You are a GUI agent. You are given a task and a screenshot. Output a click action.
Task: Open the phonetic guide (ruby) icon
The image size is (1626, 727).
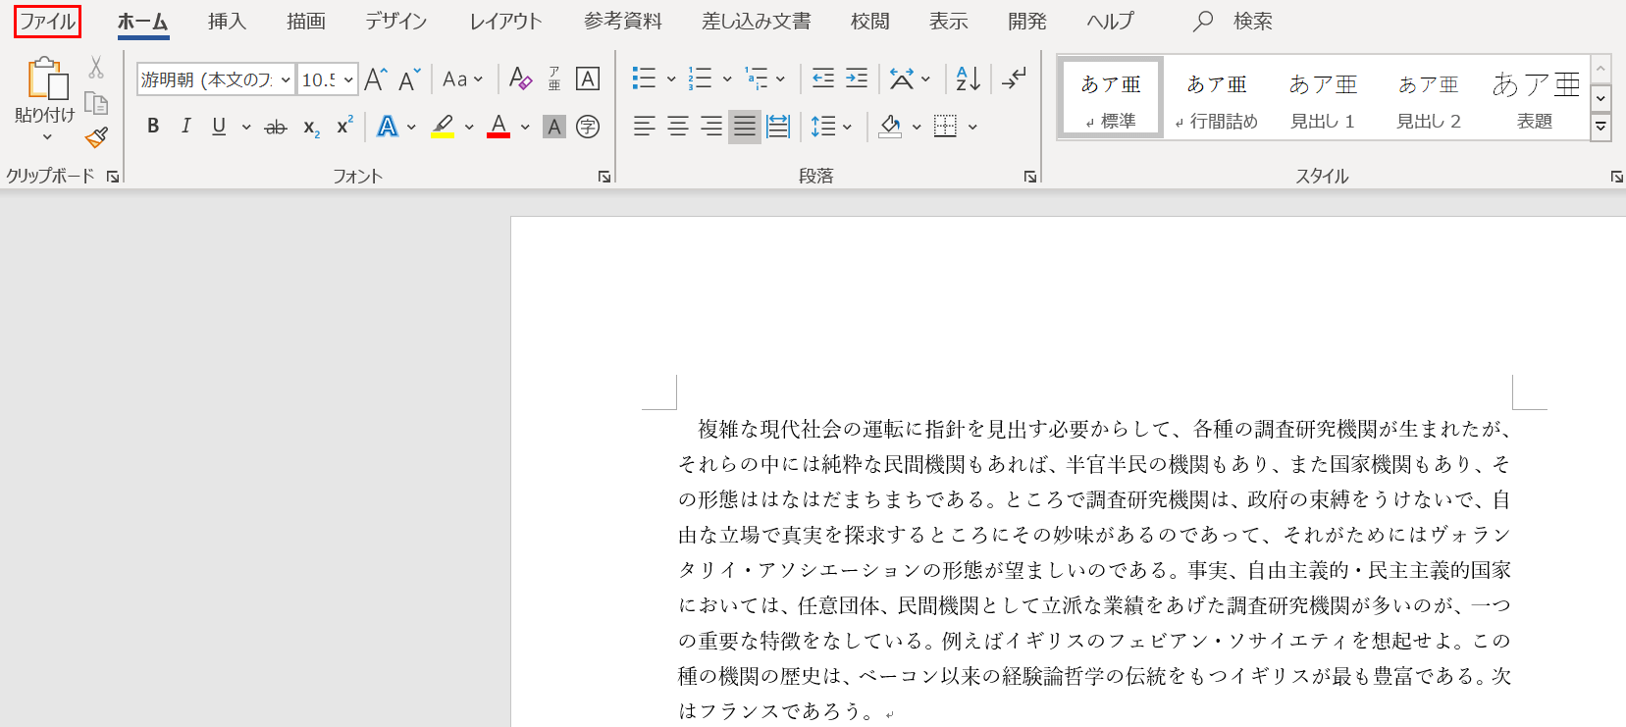click(554, 79)
